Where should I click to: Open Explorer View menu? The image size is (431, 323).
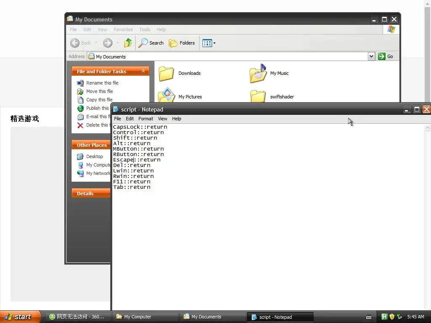click(x=102, y=29)
